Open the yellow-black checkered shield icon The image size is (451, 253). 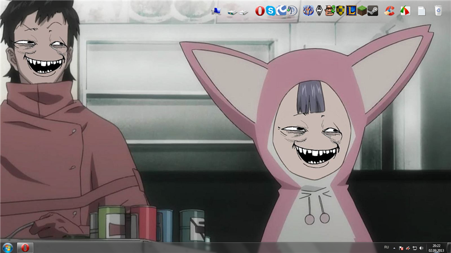(341, 11)
